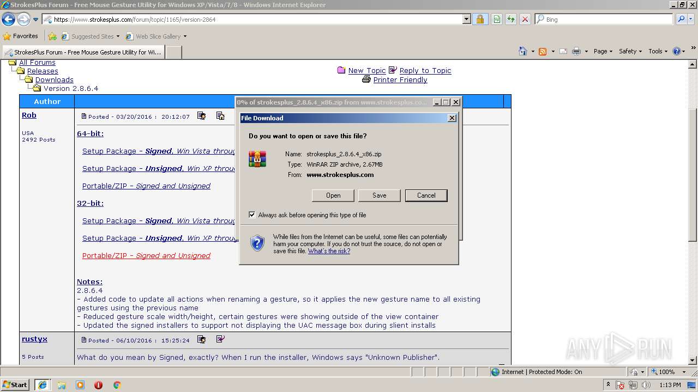The image size is (698, 392).
Task: Click the Internet Explorer taskbar icon
Action: coord(43,385)
